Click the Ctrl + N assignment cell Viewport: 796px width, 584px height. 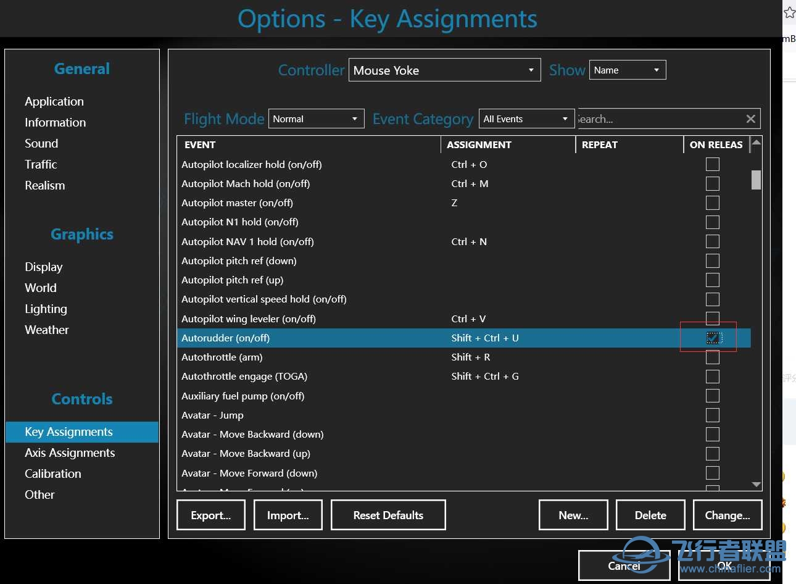tap(469, 241)
